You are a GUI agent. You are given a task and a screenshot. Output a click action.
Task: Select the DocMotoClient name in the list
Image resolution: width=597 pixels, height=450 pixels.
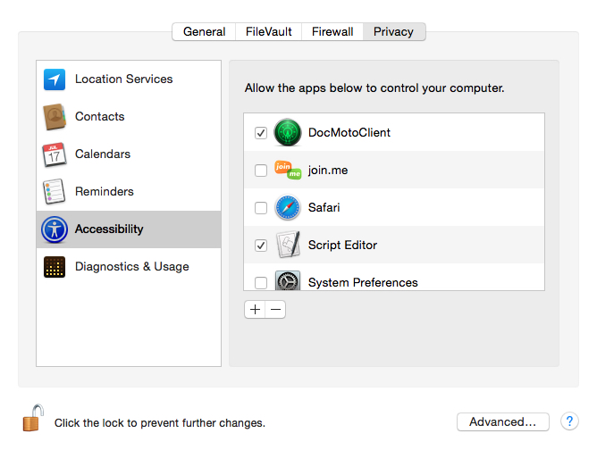[349, 132]
